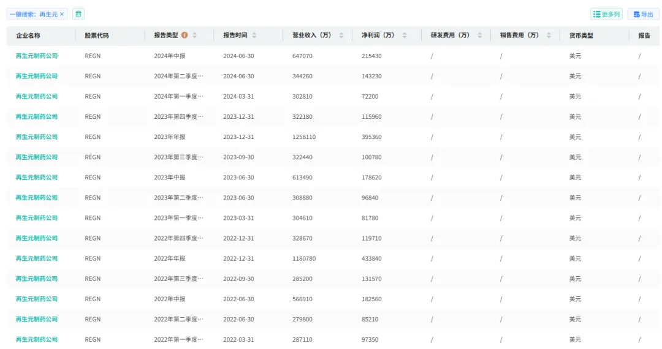Select net profit value 85210

pyautogui.click(x=370, y=319)
